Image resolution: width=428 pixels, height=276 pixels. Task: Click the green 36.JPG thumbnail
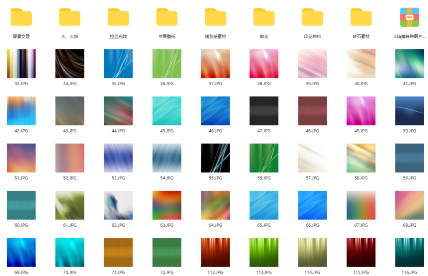pos(167,64)
